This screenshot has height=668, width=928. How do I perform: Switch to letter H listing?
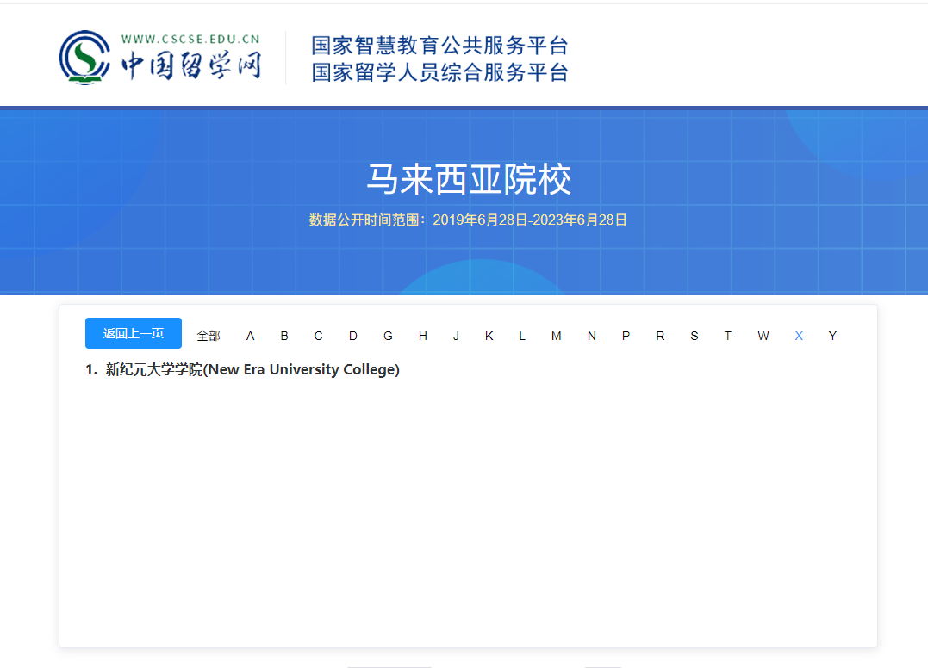tap(422, 336)
